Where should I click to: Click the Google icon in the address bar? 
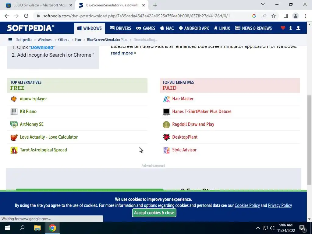tap(254, 16)
